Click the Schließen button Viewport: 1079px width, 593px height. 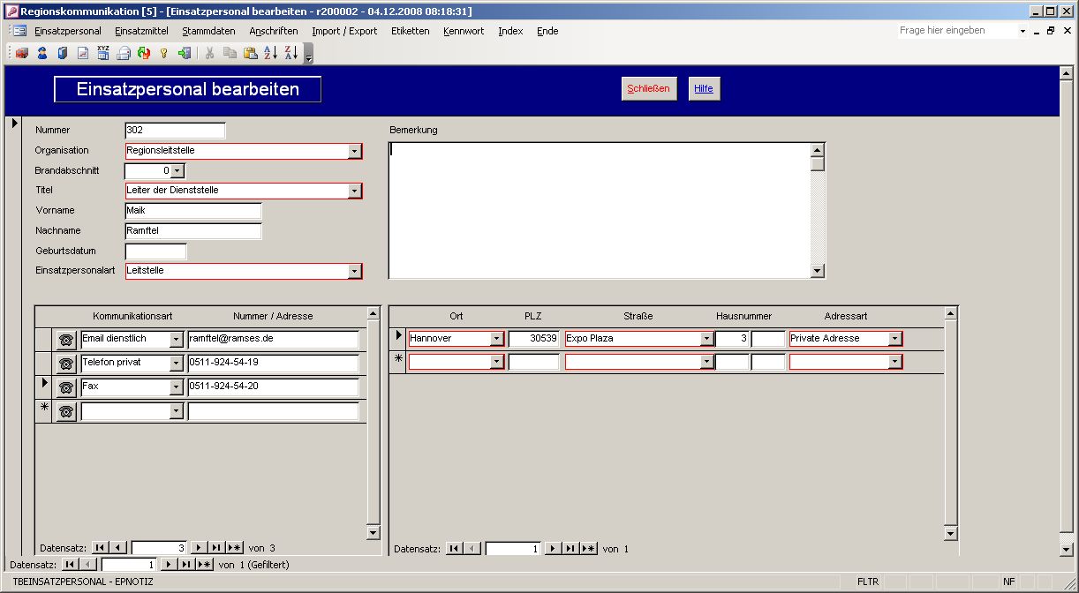649,88
